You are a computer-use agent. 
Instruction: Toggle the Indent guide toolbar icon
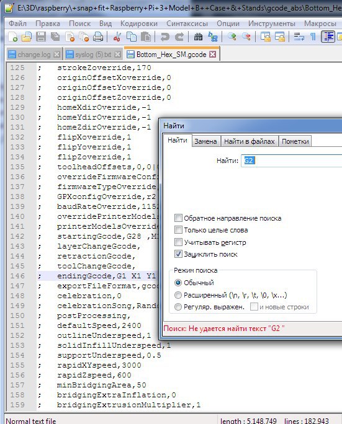click(x=328, y=37)
